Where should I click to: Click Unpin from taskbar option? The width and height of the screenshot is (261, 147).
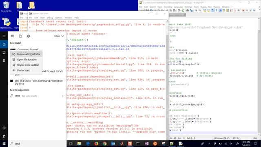[x=26, y=65]
